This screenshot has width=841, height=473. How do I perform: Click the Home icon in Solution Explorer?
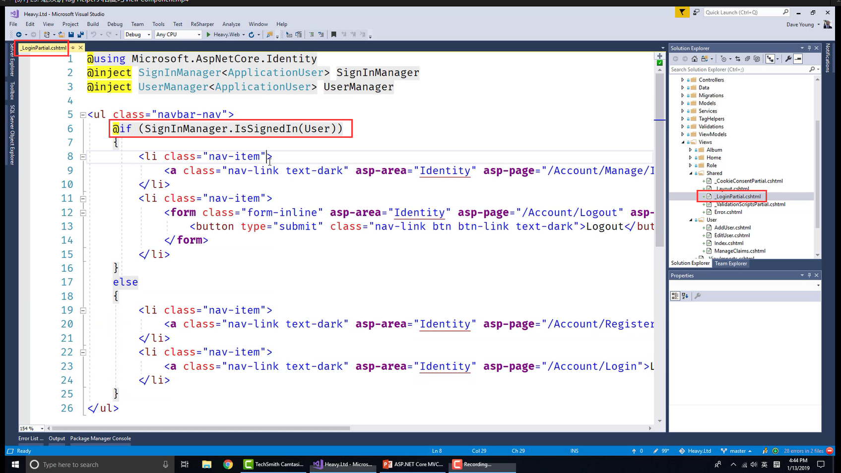point(695,59)
